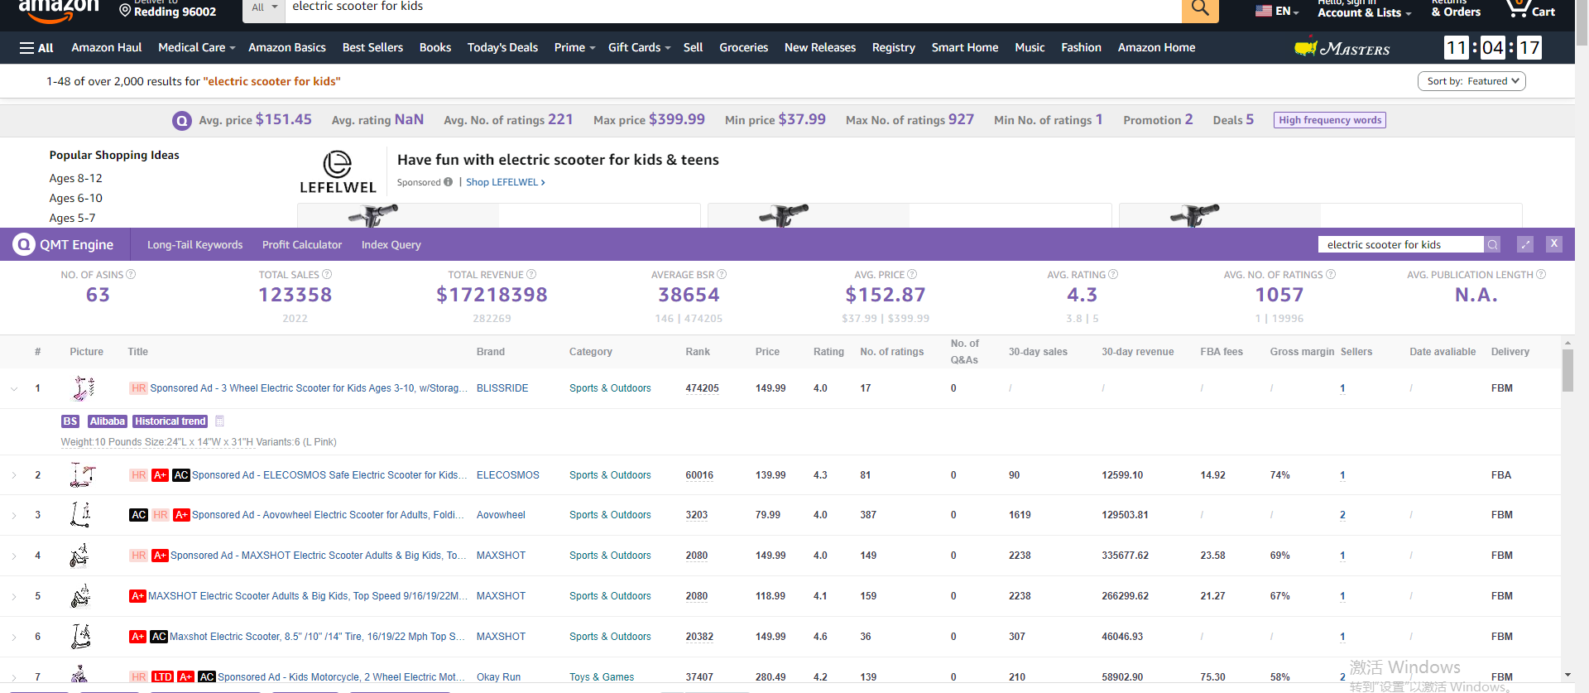Click the BS badge under product 1
The width and height of the screenshot is (1589, 693).
pyautogui.click(x=70, y=421)
